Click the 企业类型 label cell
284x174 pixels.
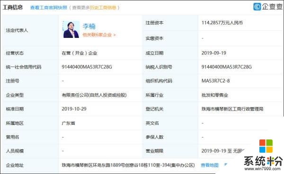(x=31, y=95)
